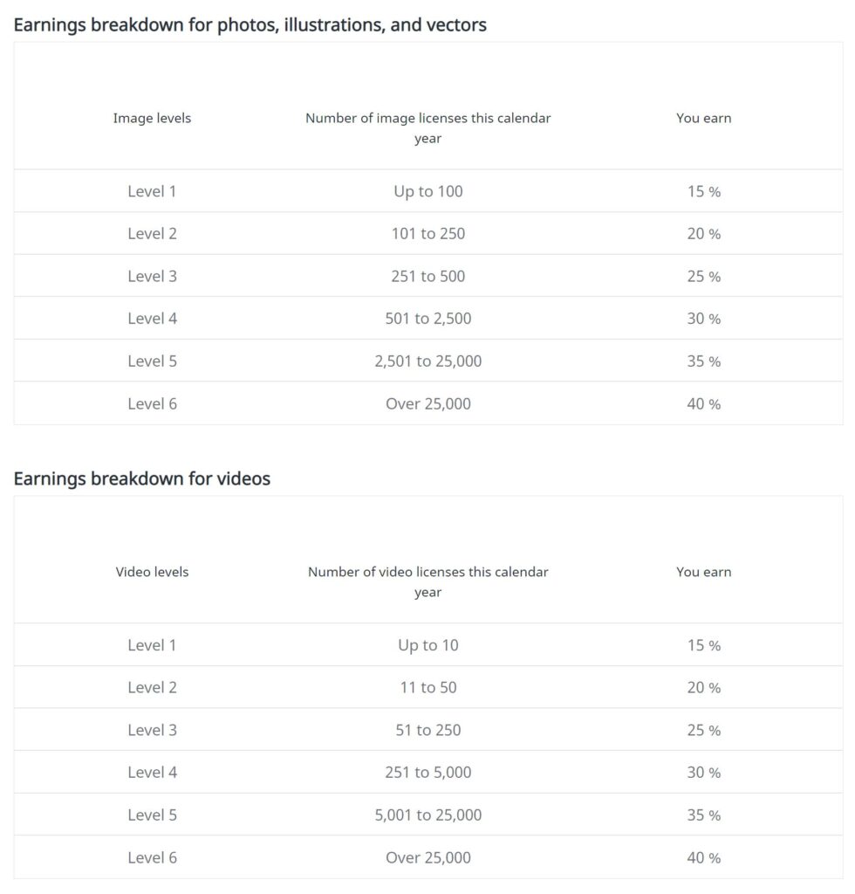Click the Number of image licenses column header

click(x=427, y=127)
